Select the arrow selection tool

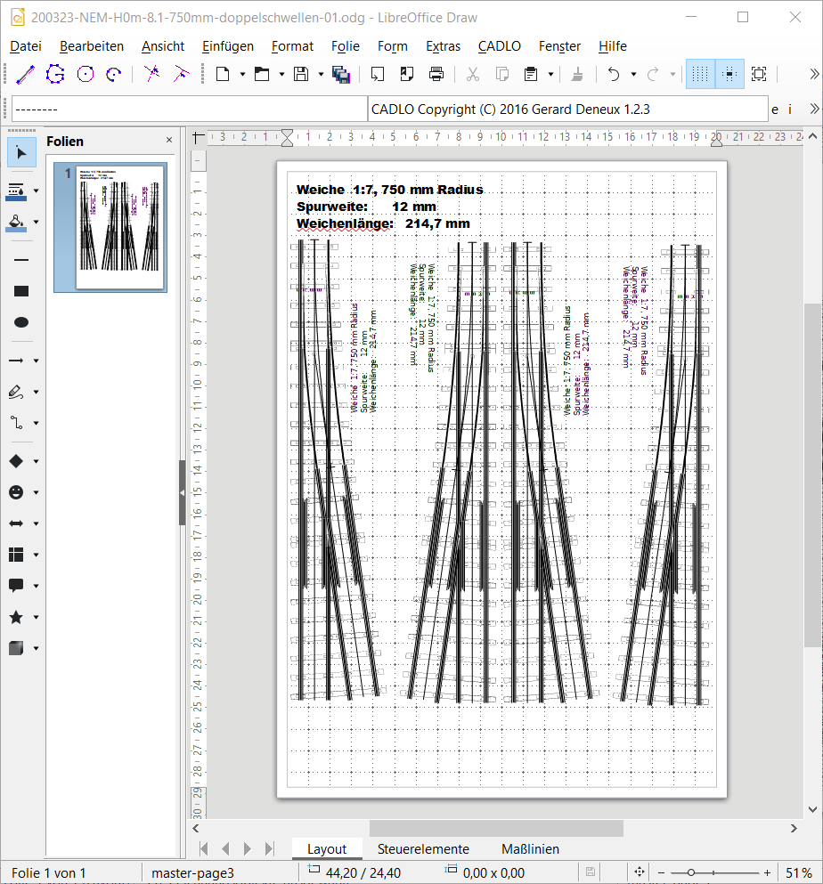point(21,153)
